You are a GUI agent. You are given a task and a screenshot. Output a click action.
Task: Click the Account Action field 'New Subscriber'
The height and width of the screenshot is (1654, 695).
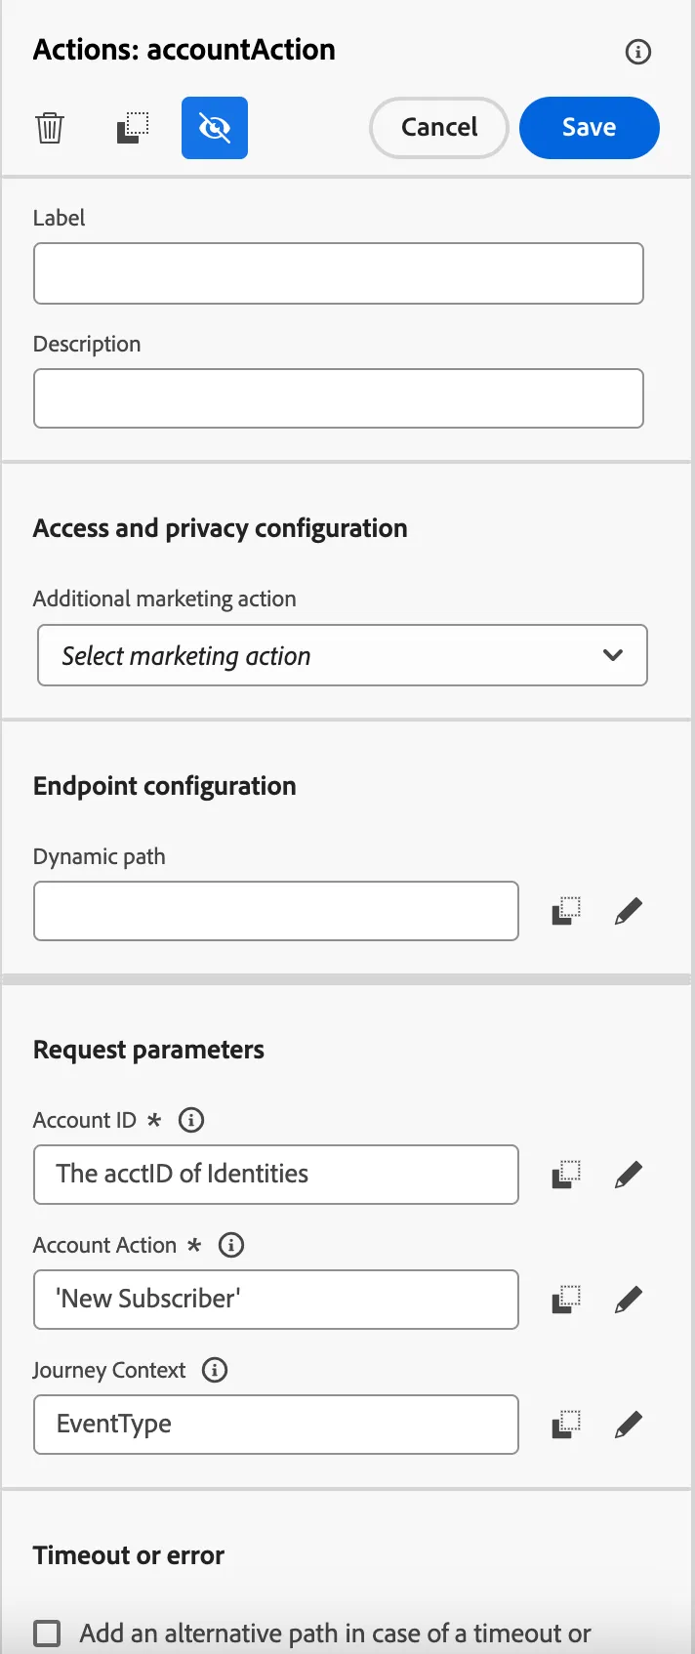(276, 1300)
